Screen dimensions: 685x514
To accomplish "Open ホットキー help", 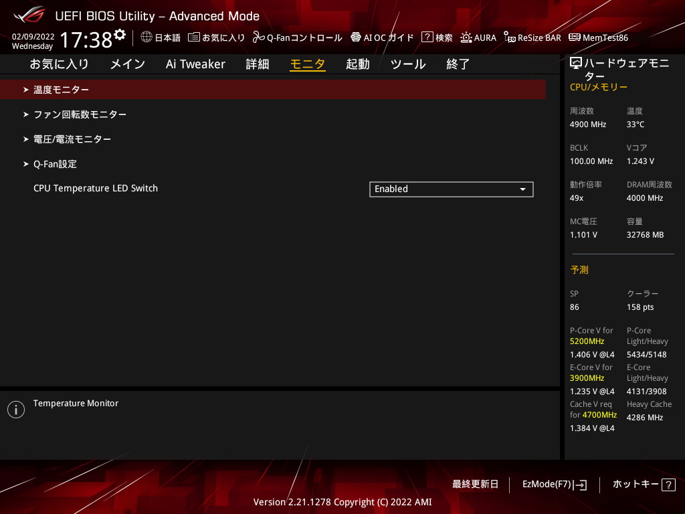I will [x=644, y=485].
